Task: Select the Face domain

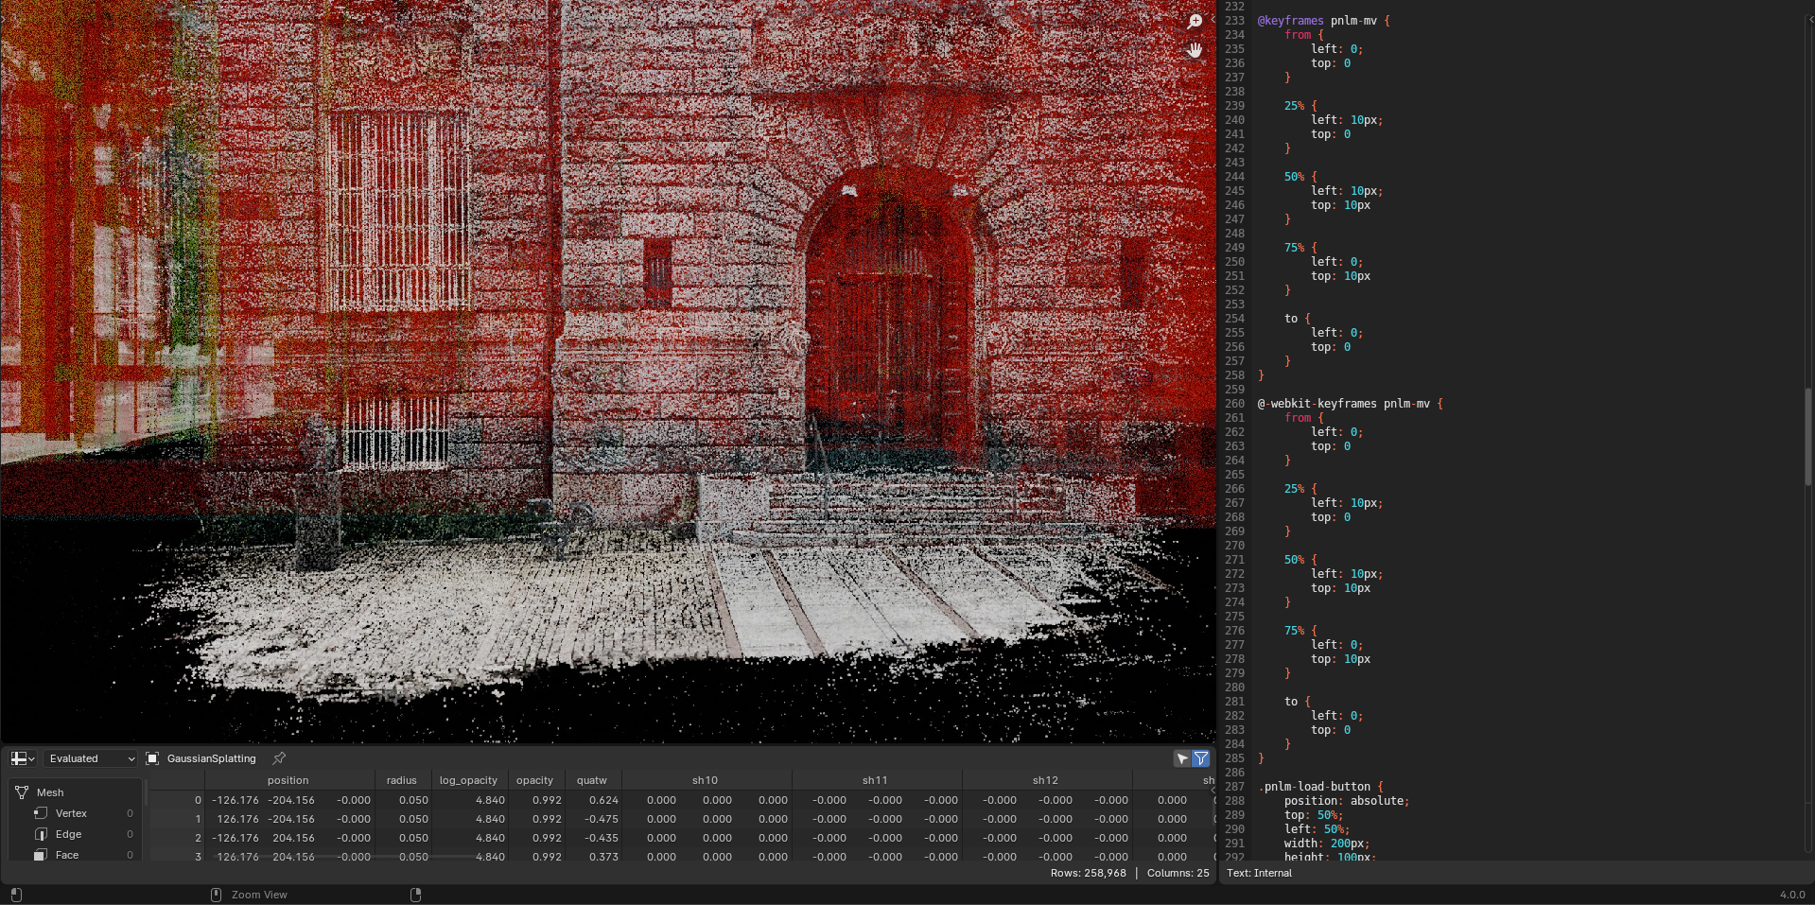Action: point(66,855)
